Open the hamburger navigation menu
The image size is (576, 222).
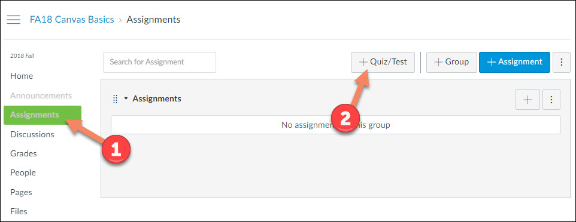click(14, 20)
